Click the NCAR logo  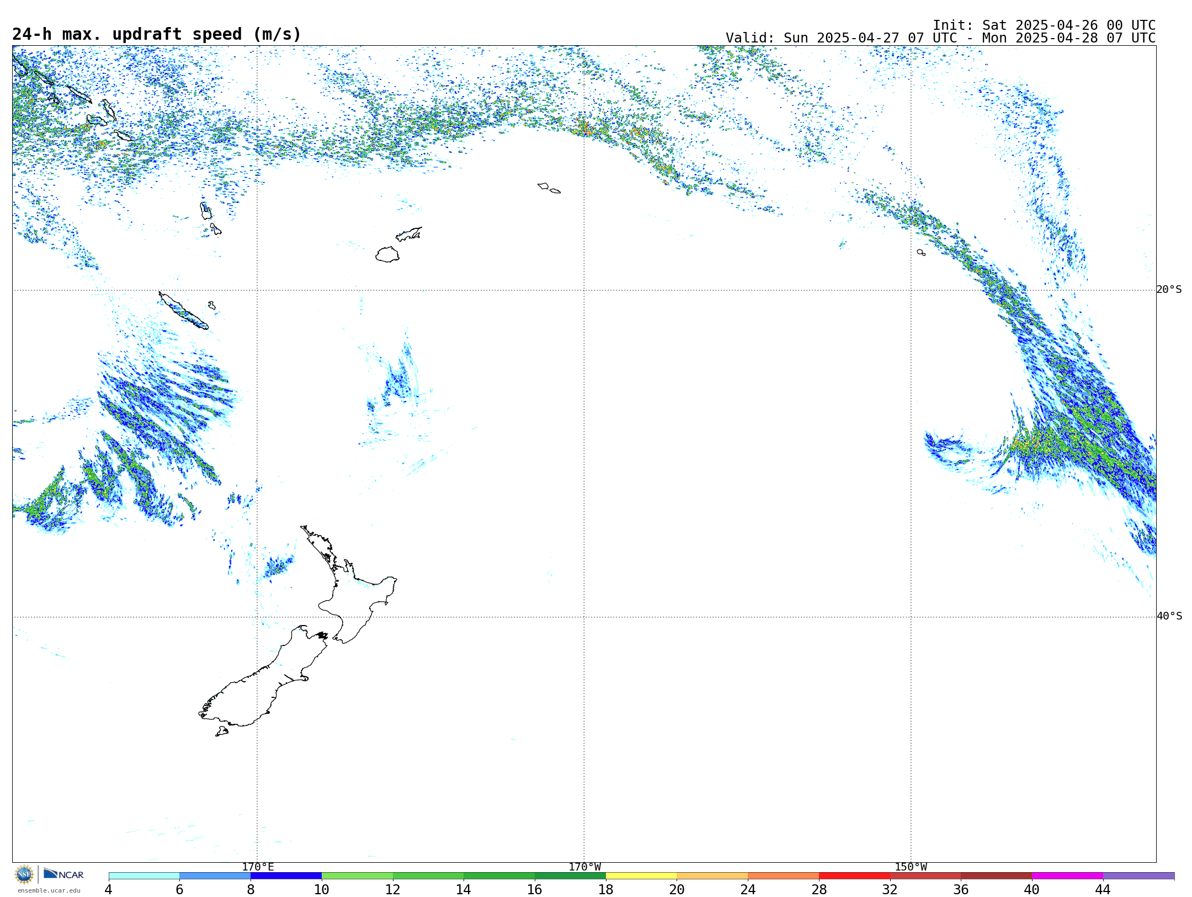63,874
